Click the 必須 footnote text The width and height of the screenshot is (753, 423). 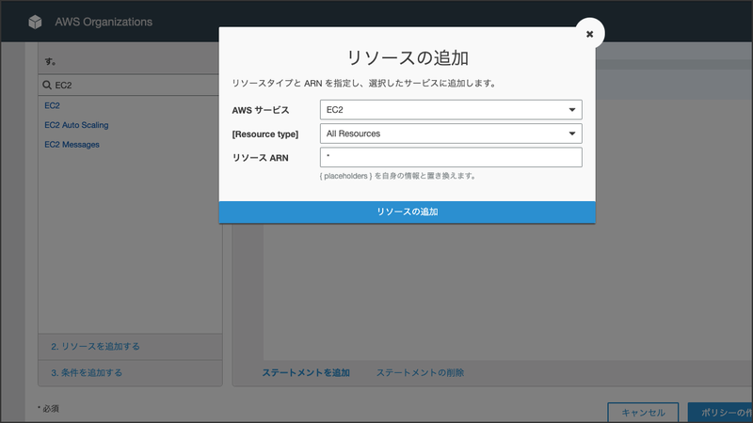(49, 409)
